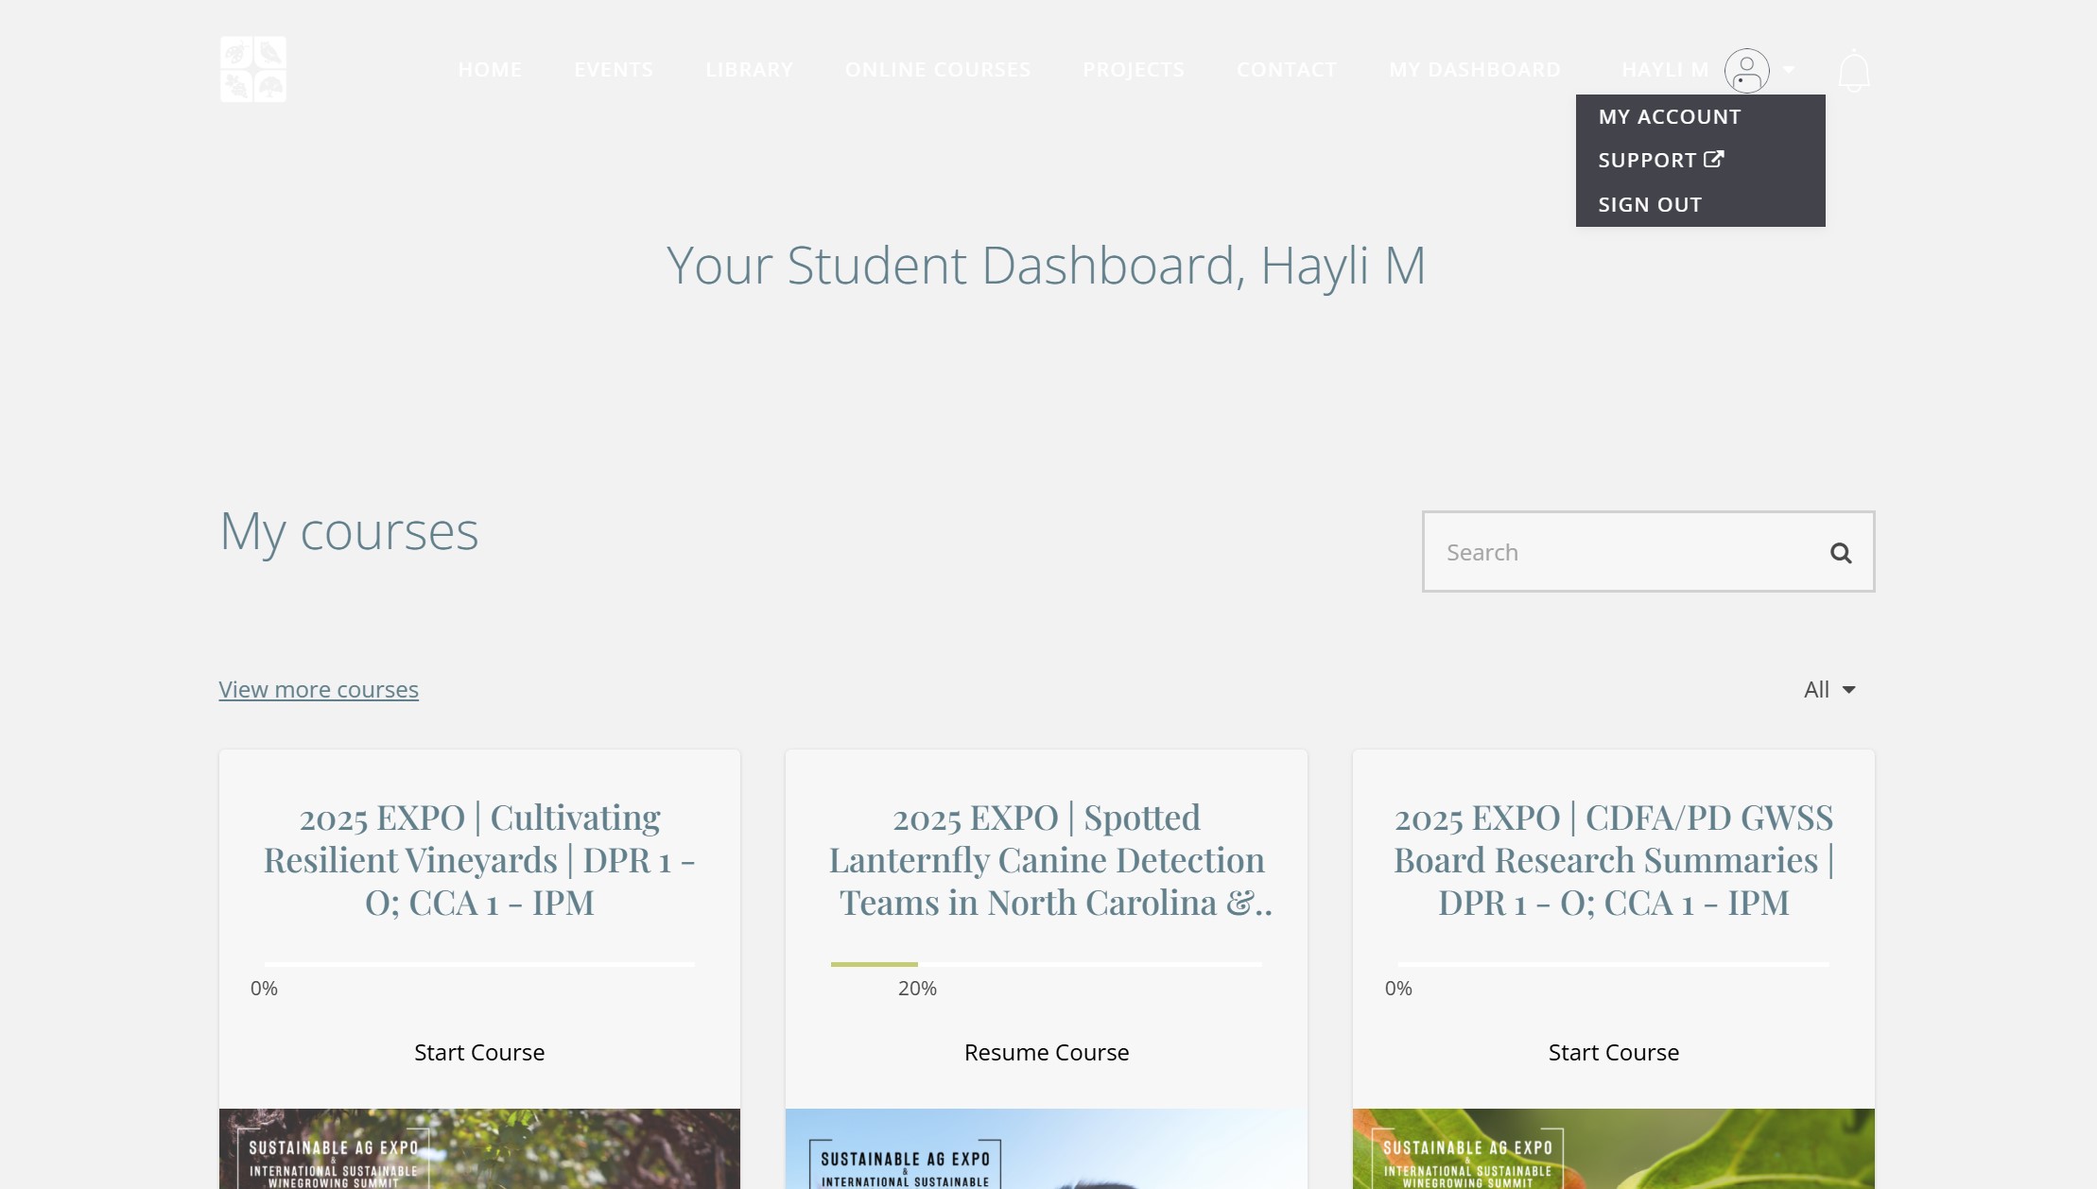Start the Cultivating Resilient Vineyards course
The height and width of the screenshot is (1189, 2097).
(478, 1052)
